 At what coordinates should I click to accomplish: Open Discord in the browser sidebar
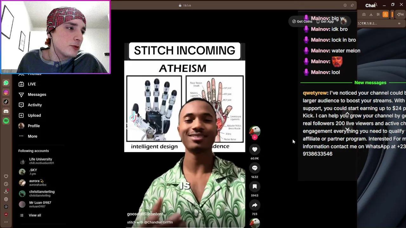[6, 111]
